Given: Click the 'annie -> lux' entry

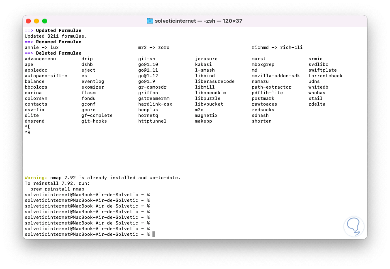Looking at the screenshot, I should [x=41, y=47].
